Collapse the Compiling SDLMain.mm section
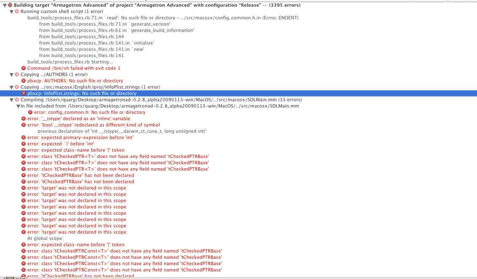Screen dimensions: 477x279 tap(11, 100)
